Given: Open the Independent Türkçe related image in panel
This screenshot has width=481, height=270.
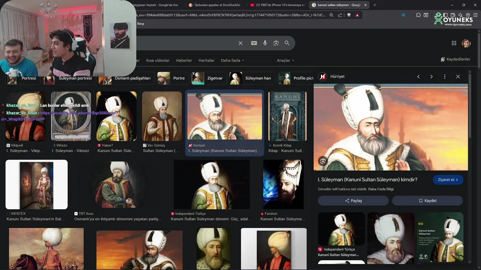Looking at the screenshot, I should click(341, 229).
